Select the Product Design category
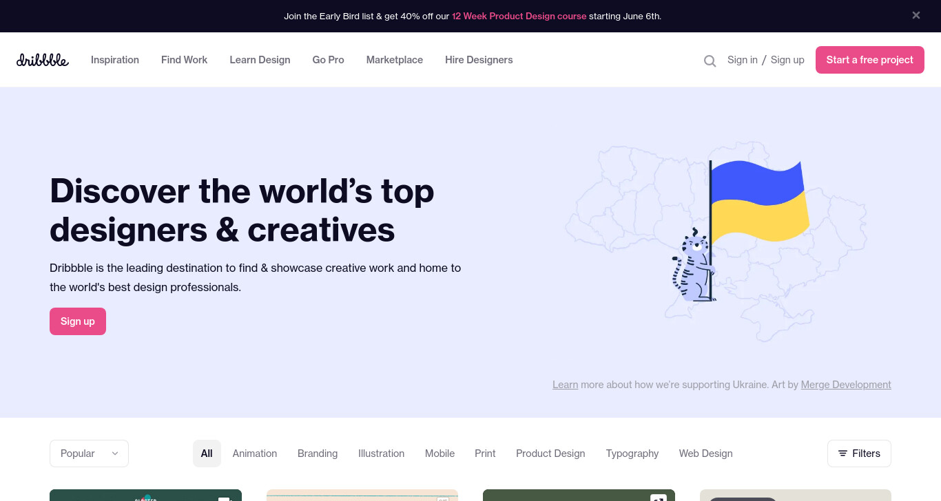941x501 pixels. [550, 454]
